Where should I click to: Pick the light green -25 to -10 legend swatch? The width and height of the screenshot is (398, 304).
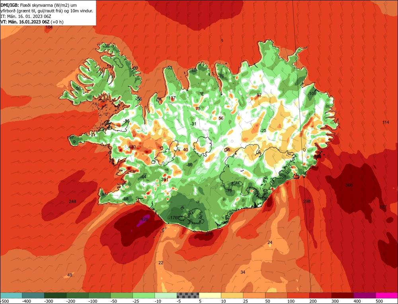click(x=144, y=295)
